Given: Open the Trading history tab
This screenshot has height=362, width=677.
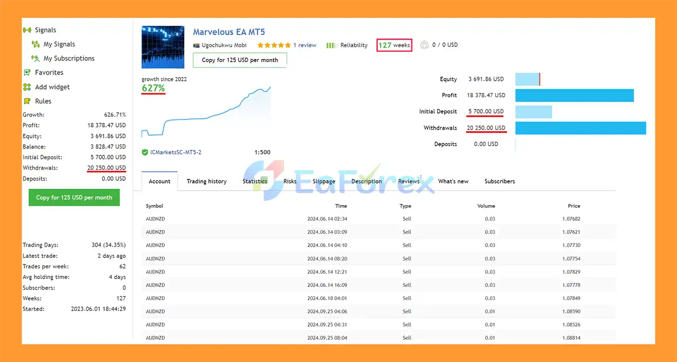Looking at the screenshot, I should pos(206,181).
